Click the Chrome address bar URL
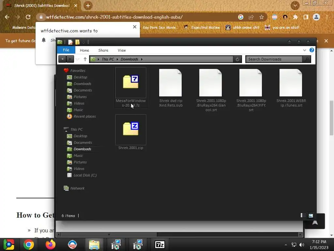The height and width of the screenshot is (251, 334). 114,17
